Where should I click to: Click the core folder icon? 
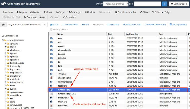click(x=52, y=38)
